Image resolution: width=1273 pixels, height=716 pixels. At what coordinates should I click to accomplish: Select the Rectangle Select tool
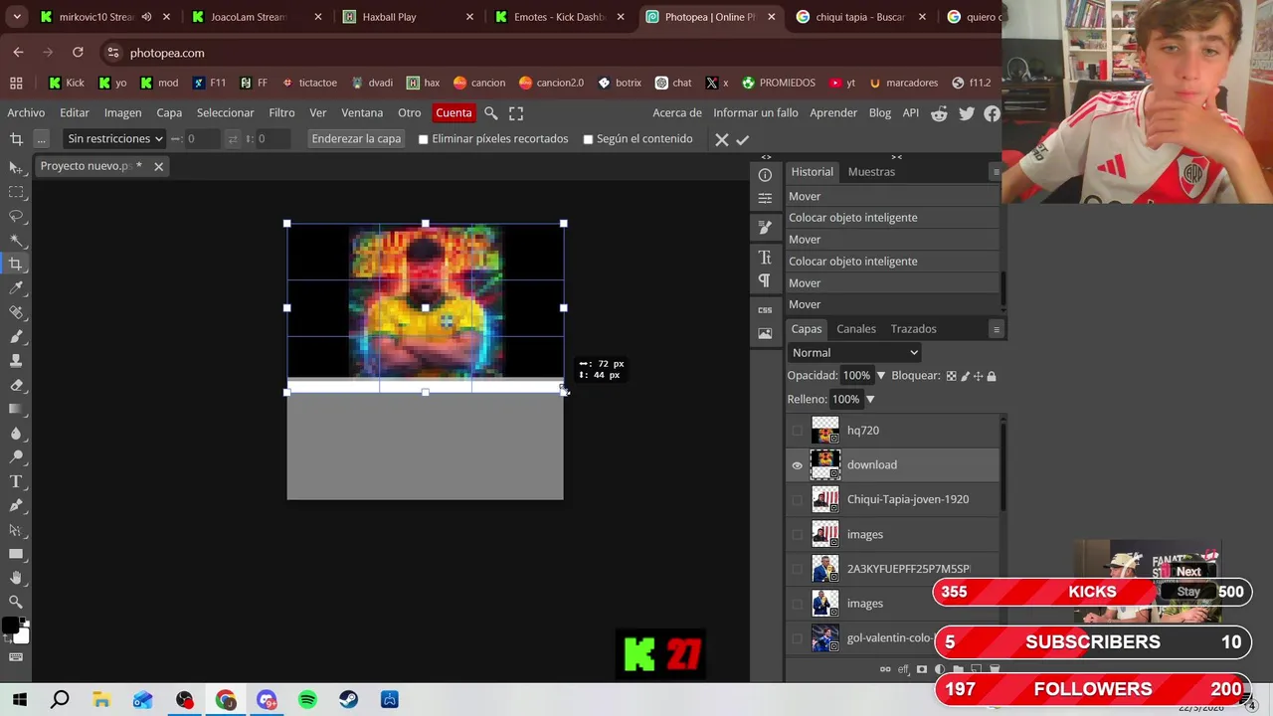[x=16, y=192]
